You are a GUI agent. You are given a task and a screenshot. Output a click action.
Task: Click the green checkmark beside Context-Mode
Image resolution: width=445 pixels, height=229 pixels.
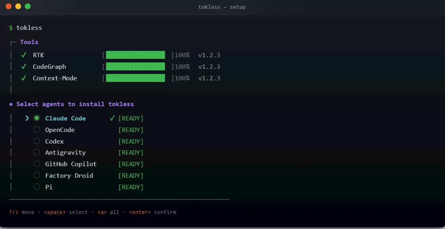24,78
